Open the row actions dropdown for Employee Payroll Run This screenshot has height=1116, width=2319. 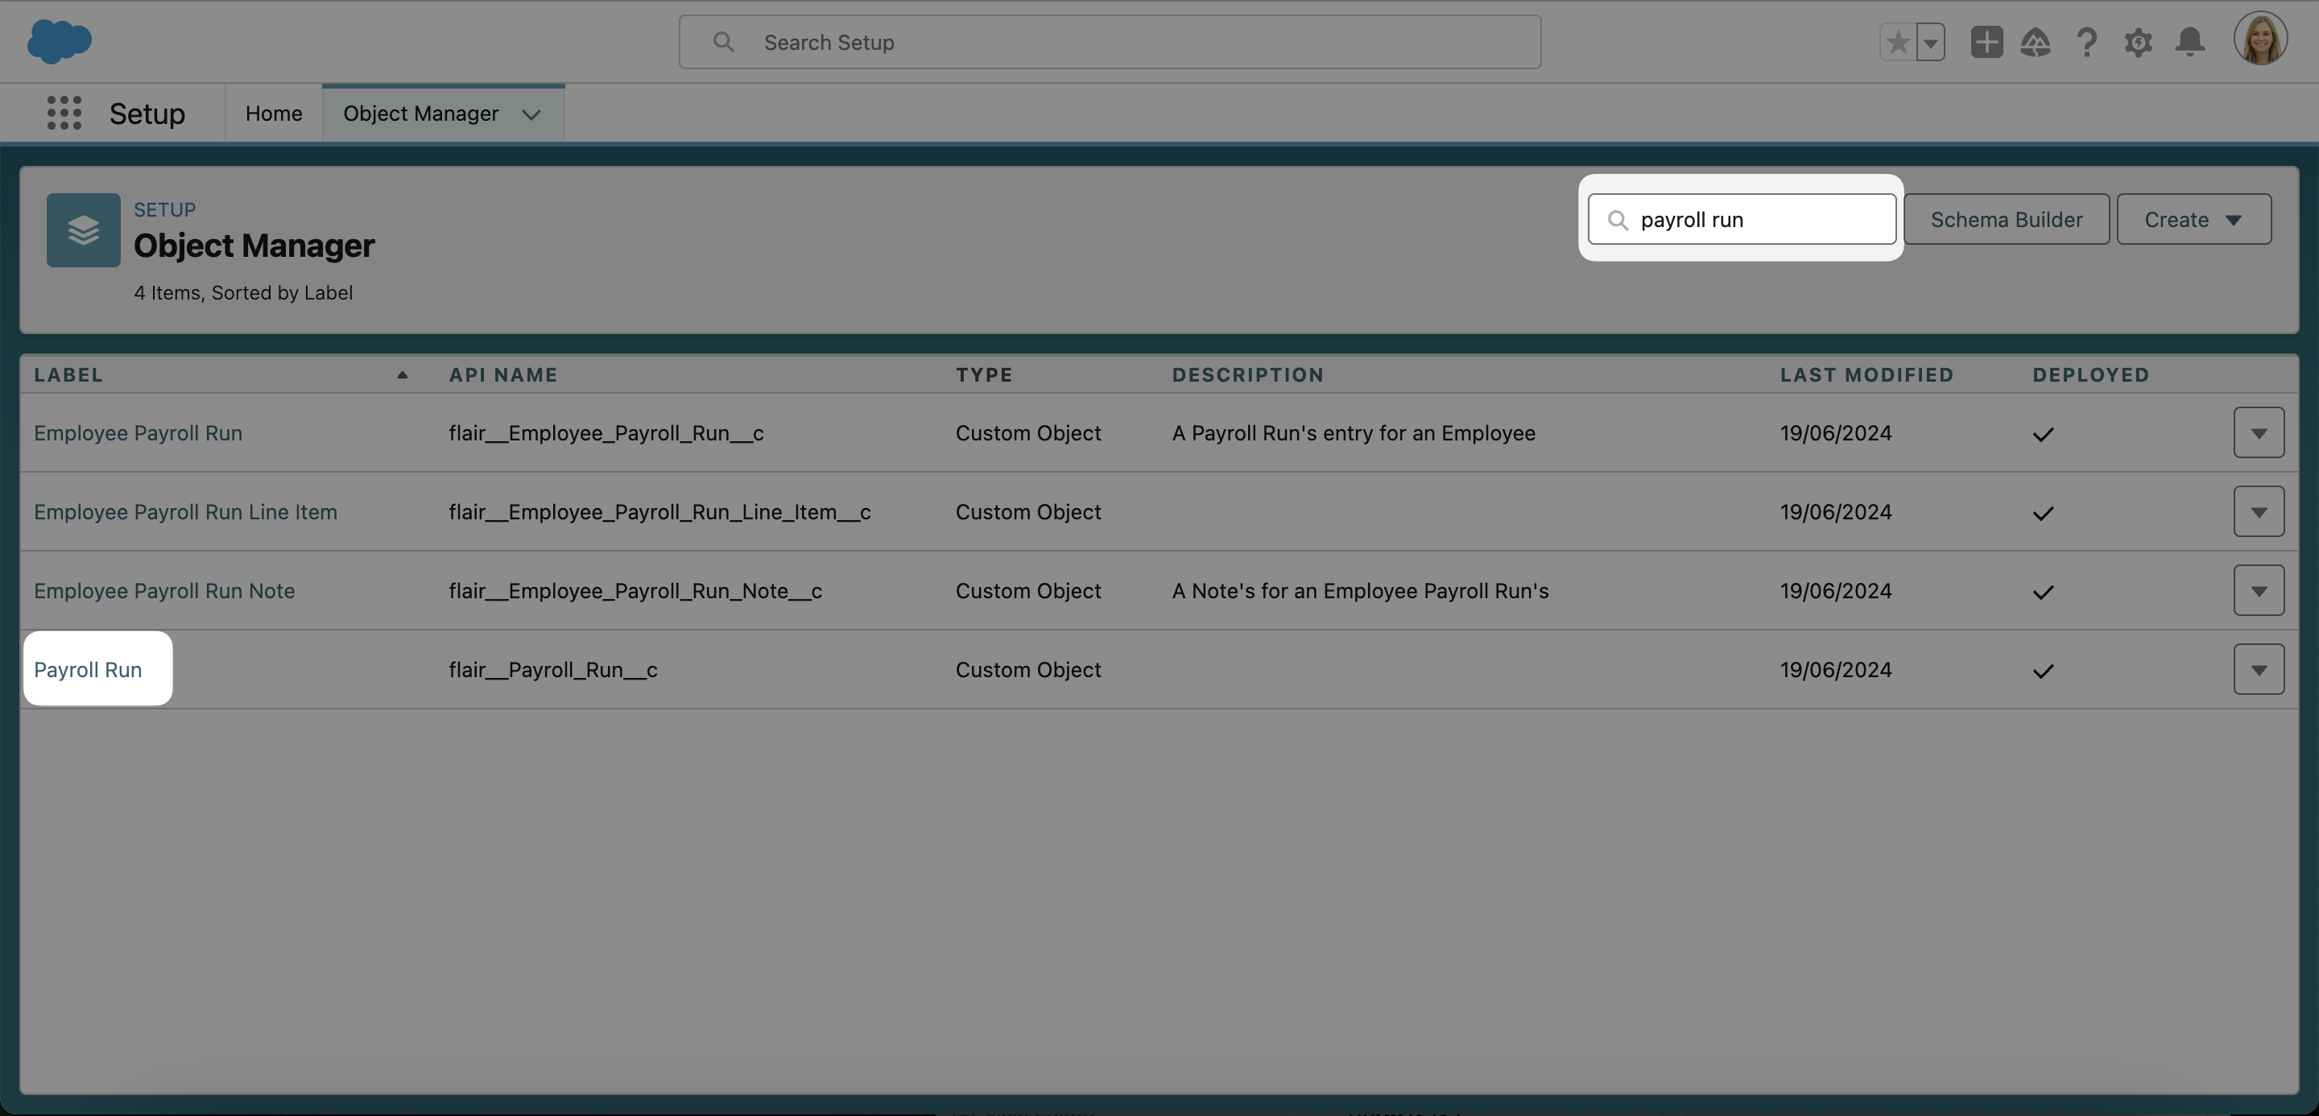(x=2259, y=432)
